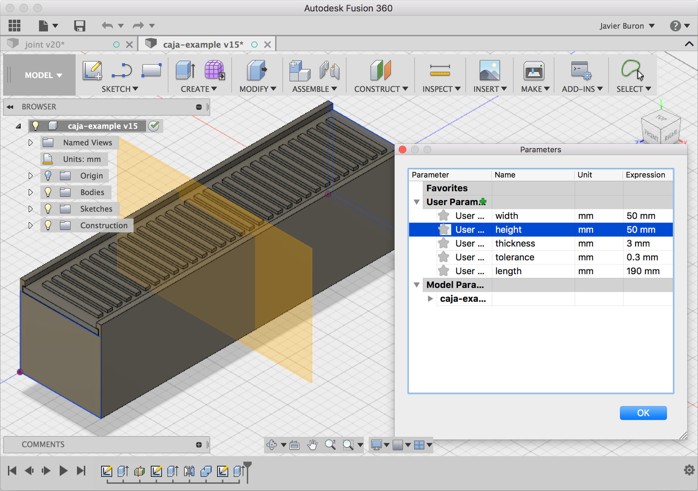The width and height of the screenshot is (698, 491).
Task: Toggle visibility bulb of Origin folder
Action: 48,176
